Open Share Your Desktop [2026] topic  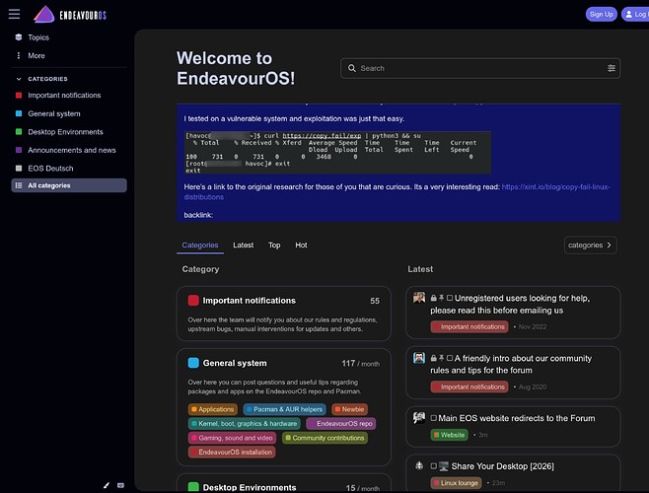click(502, 466)
